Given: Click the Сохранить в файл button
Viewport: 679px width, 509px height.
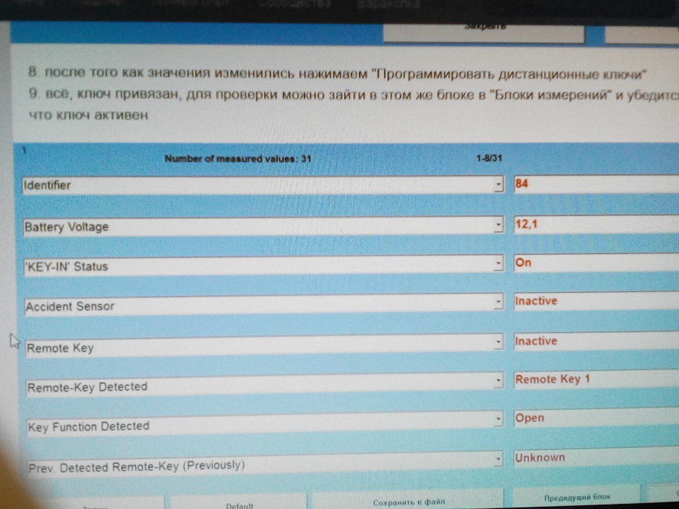Looking at the screenshot, I should [408, 501].
